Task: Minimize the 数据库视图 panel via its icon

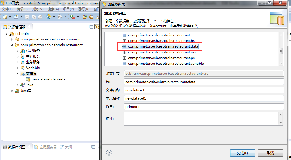Action: pyautogui.click(x=93, y=147)
